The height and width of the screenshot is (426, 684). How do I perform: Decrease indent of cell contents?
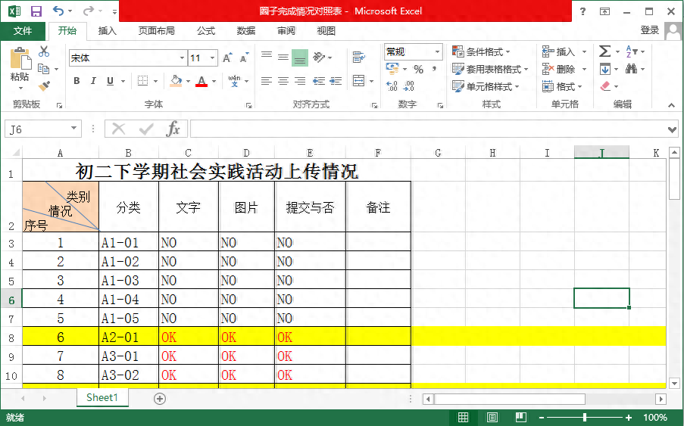319,80
